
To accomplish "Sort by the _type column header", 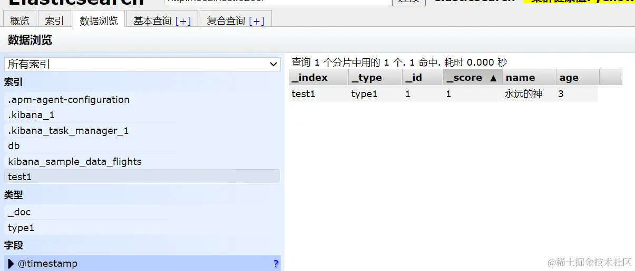I will pyautogui.click(x=375, y=77).
